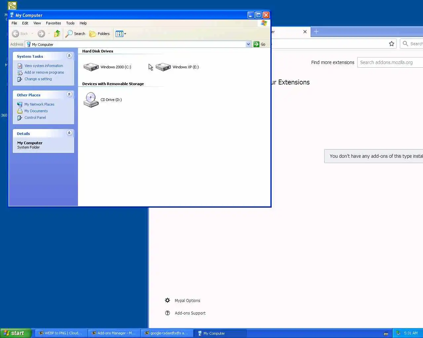Open the Forward history dropdown arrow
The height and width of the screenshot is (338, 423).
pos(49,34)
